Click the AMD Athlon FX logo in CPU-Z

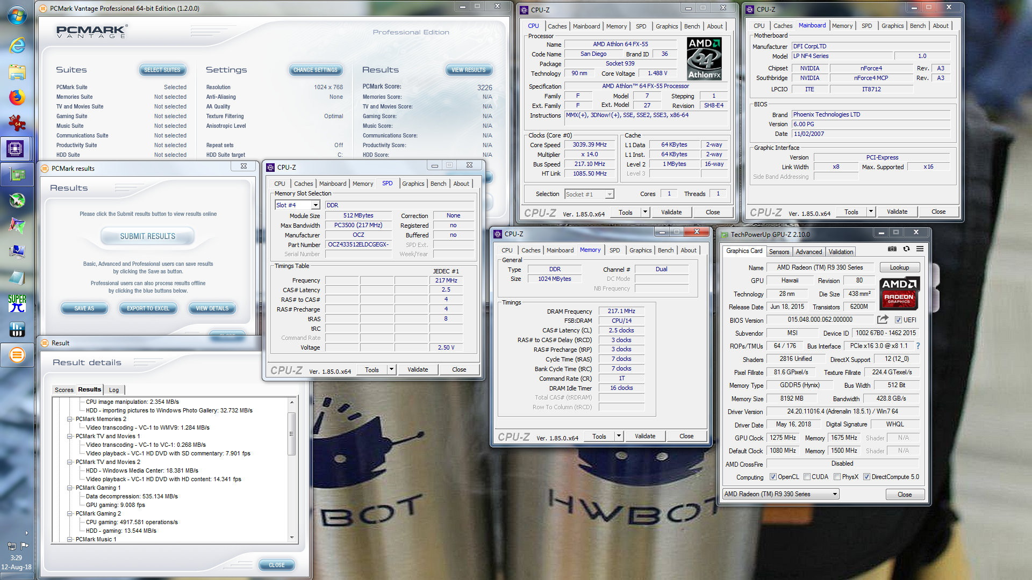tap(704, 59)
